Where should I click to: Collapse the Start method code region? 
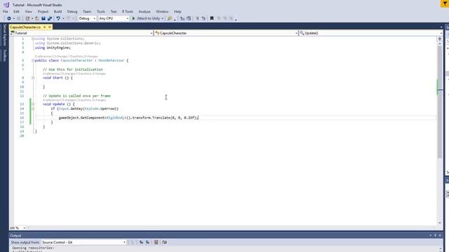point(33,78)
